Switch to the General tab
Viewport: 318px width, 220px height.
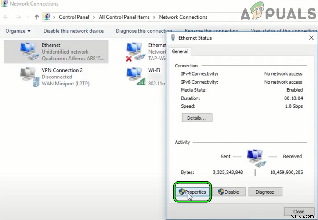coord(180,52)
